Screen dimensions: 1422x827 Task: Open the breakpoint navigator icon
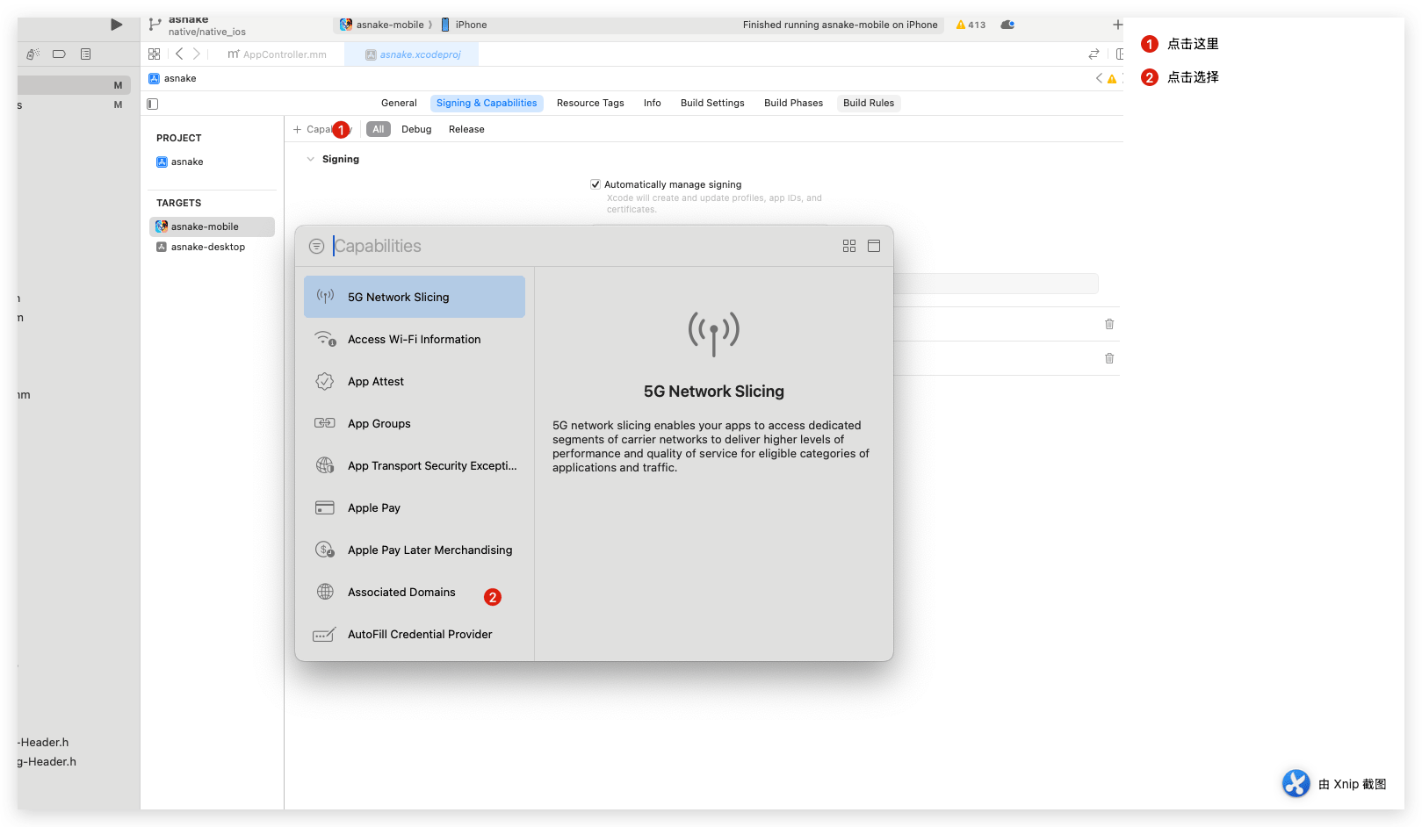point(59,54)
